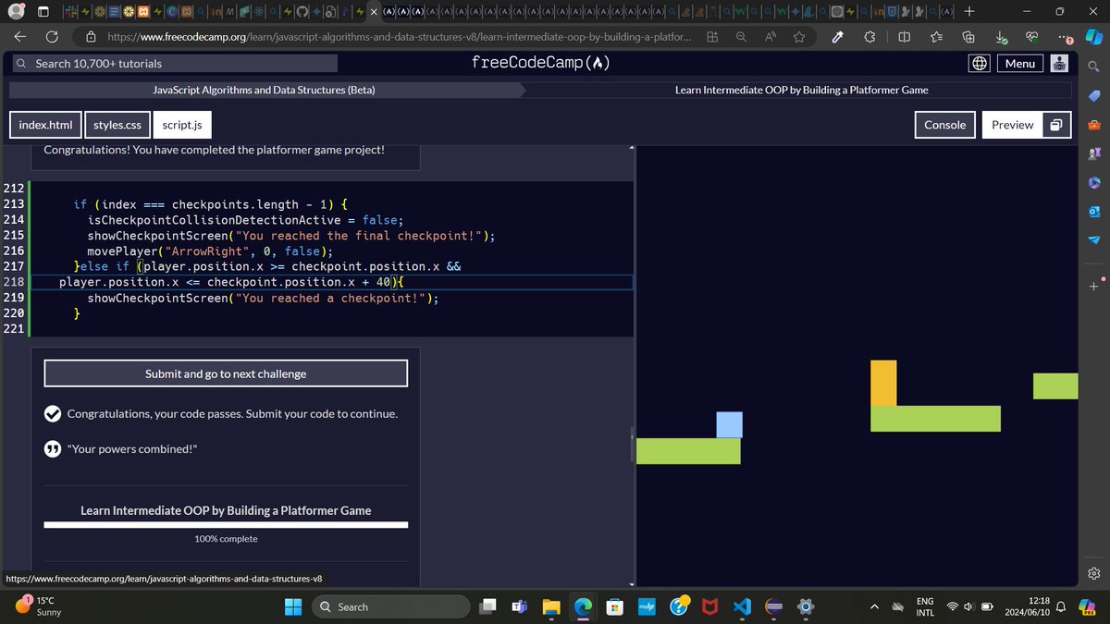Select the script.js tab
This screenshot has height=624, width=1110.
[x=182, y=125]
